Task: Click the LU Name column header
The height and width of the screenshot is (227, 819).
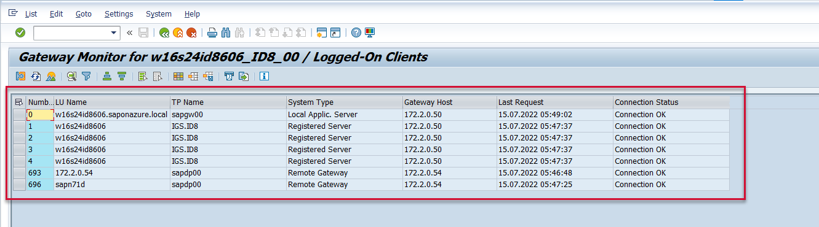Action: pyautogui.click(x=111, y=102)
